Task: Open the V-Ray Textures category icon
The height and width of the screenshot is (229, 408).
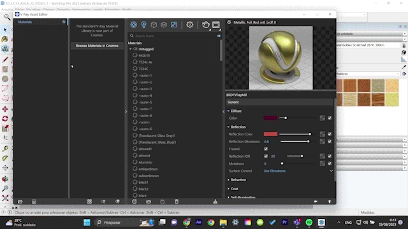Action: pyautogui.click(x=173, y=25)
